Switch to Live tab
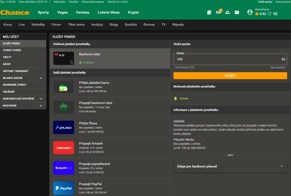 click(x=21, y=24)
